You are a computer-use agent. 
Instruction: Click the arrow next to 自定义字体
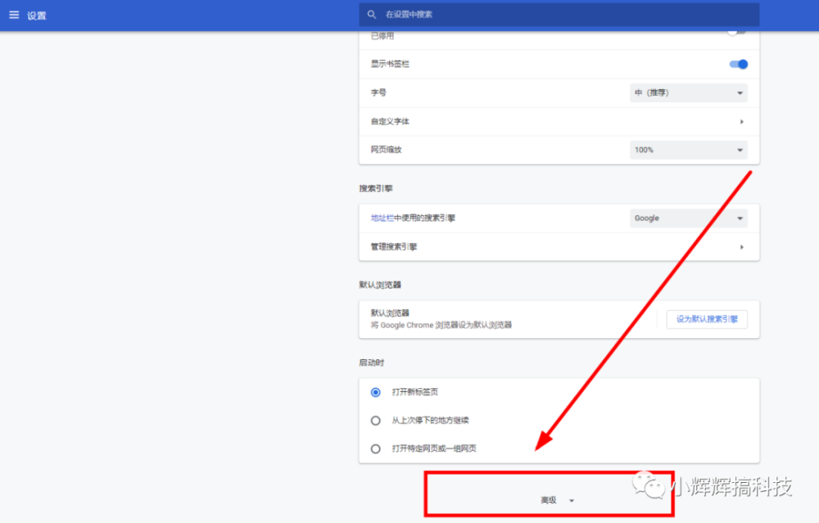(x=741, y=122)
